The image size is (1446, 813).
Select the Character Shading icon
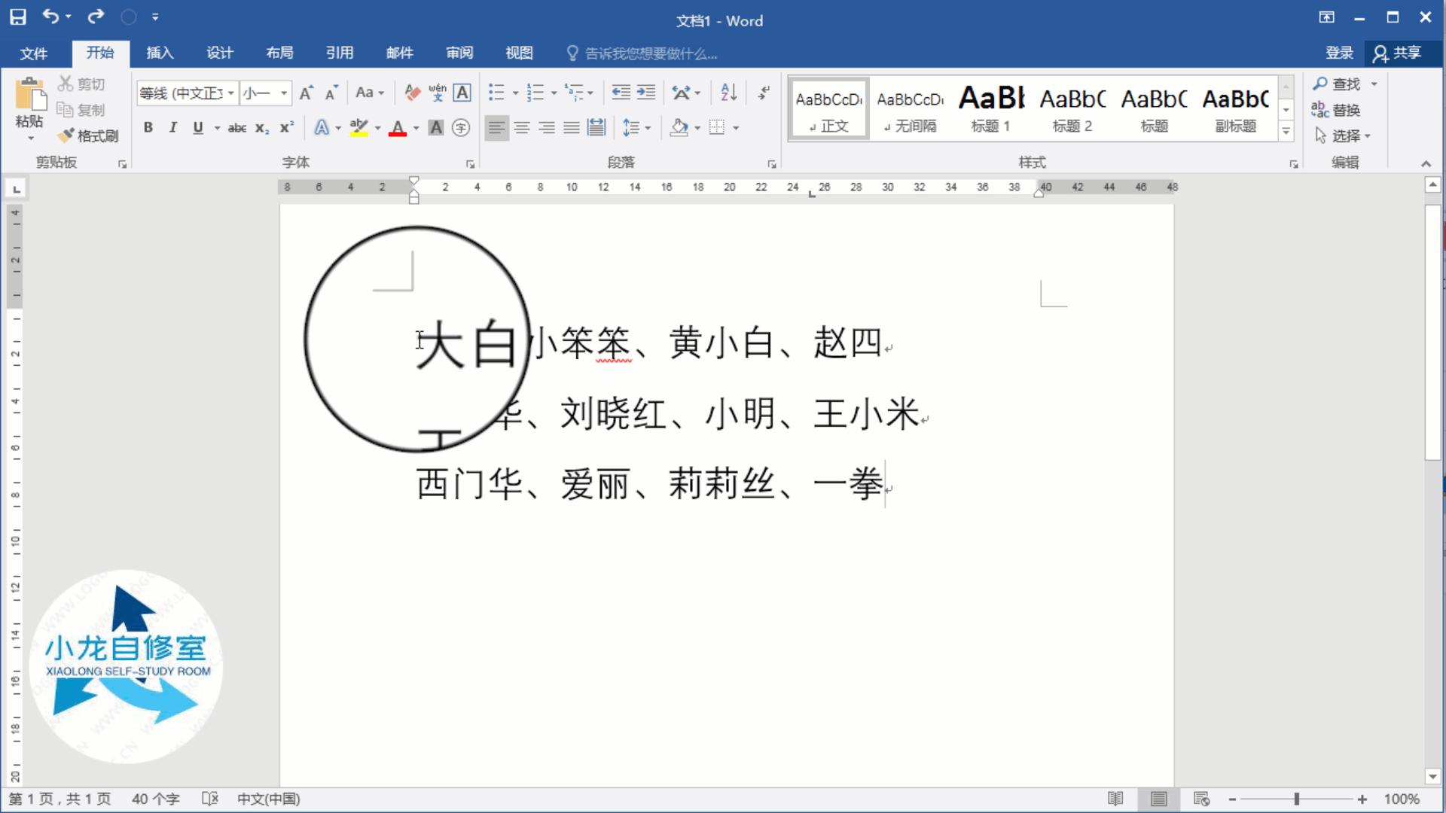pos(435,128)
